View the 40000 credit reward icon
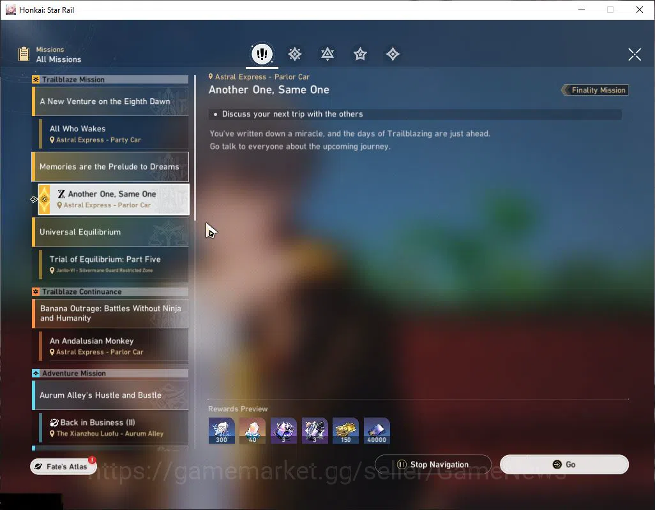The image size is (655, 510). [x=377, y=431]
